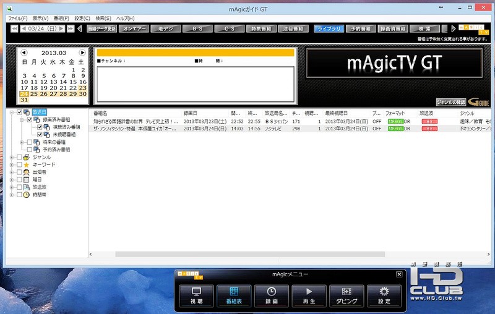Open the 検索(S) menu

click(x=103, y=19)
